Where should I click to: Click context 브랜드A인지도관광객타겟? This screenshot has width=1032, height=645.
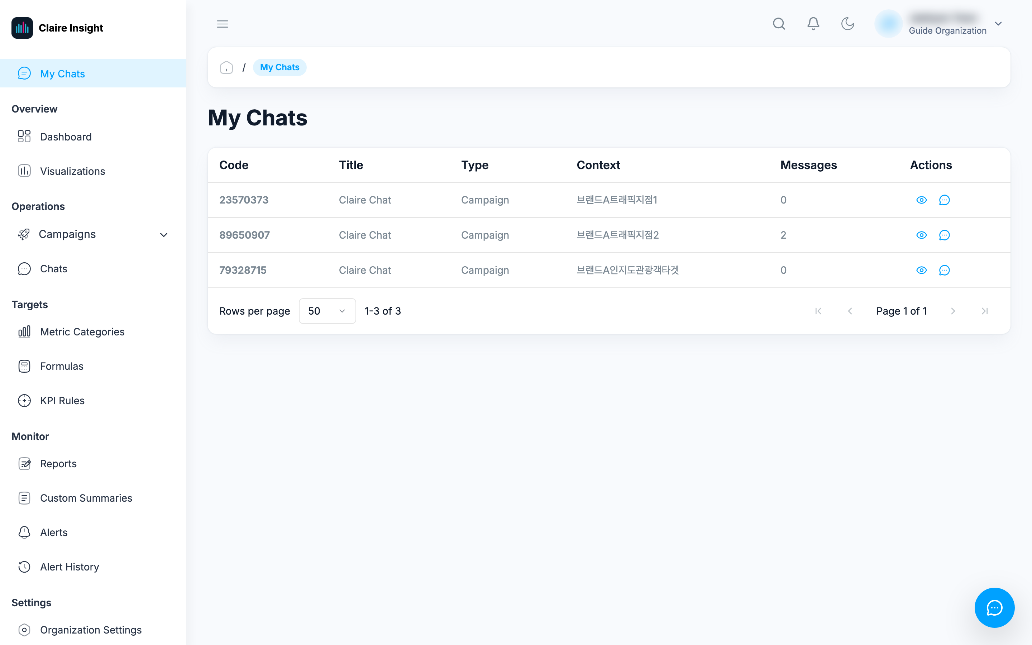[628, 270]
